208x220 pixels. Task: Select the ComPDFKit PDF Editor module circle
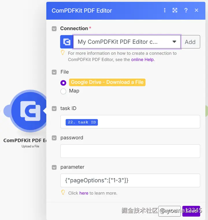[x=29, y=111]
